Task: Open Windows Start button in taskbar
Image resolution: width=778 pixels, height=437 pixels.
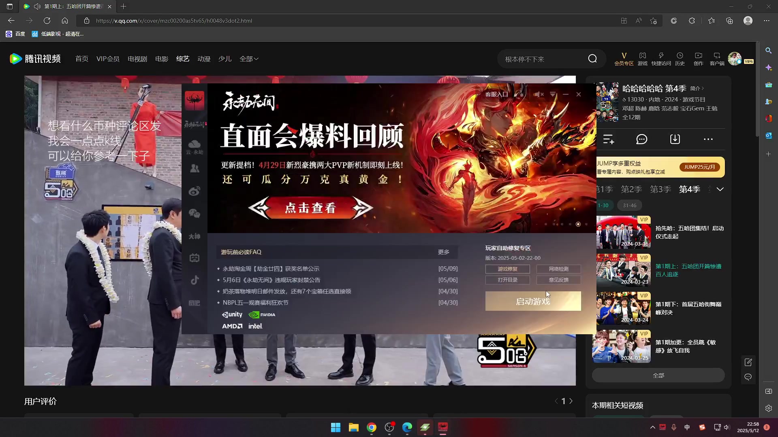Action: pyautogui.click(x=336, y=427)
